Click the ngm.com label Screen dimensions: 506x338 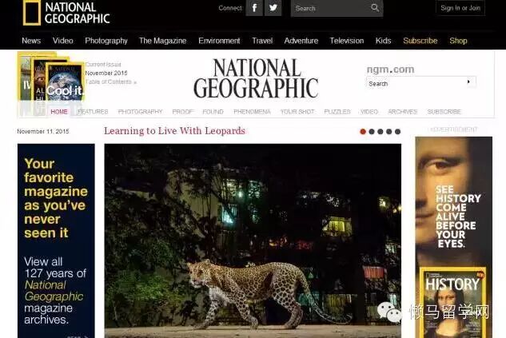tap(390, 70)
